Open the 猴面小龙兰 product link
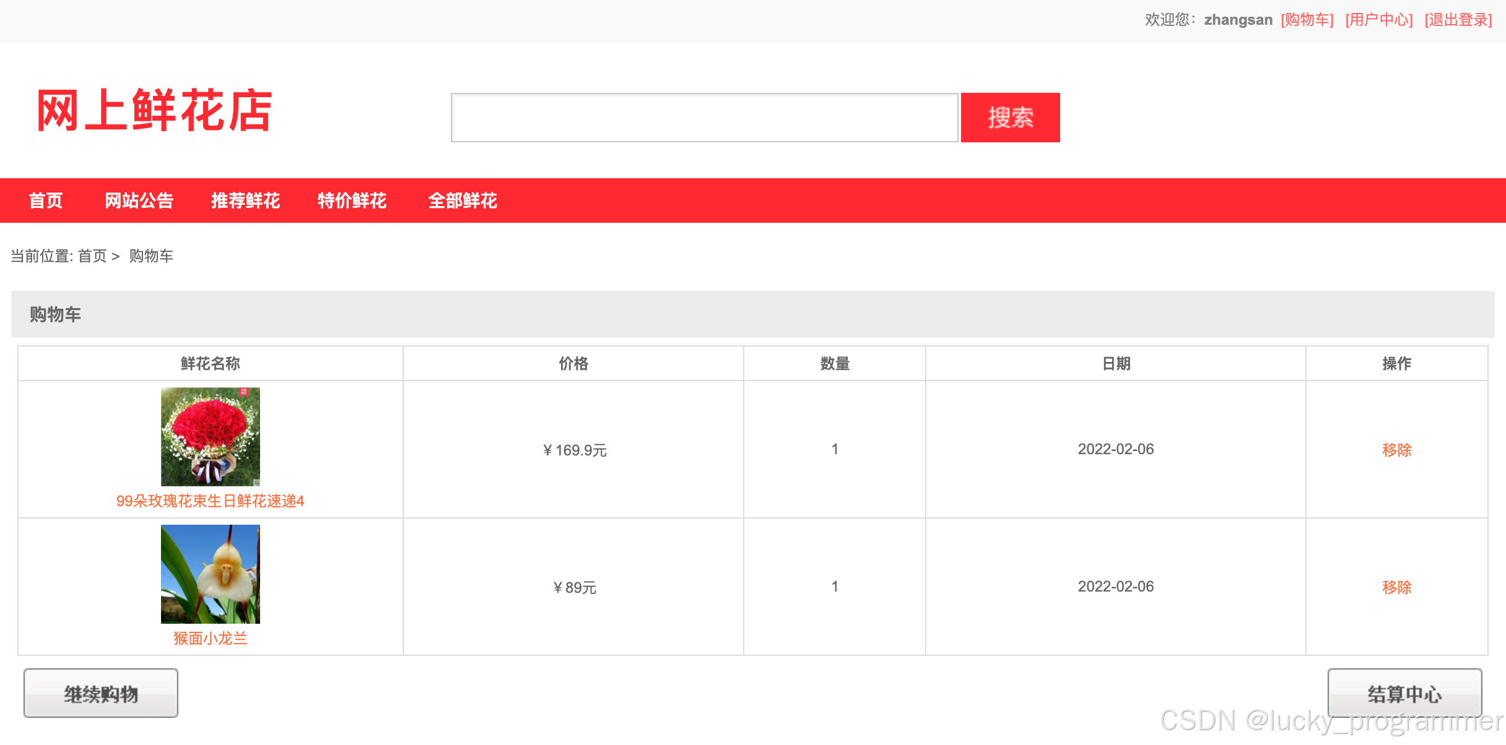The image size is (1506, 745). click(210, 638)
